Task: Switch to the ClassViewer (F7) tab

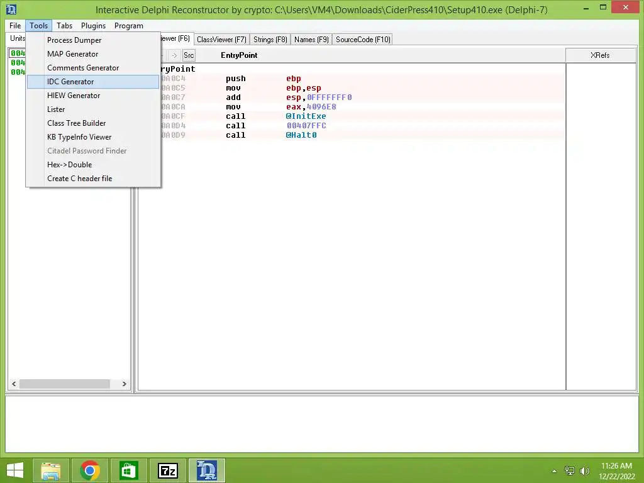Action: pyautogui.click(x=221, y=40)
